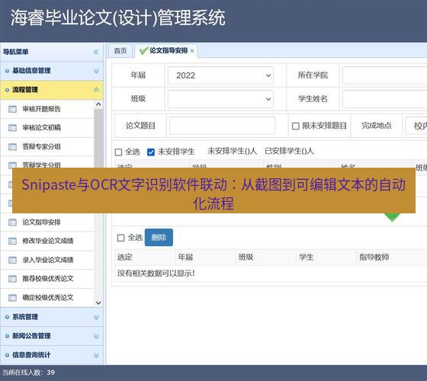Collapse the 流程管理 section
Image resolution: width=427 pixels, height=381 pixels.
tap(96, 90)
